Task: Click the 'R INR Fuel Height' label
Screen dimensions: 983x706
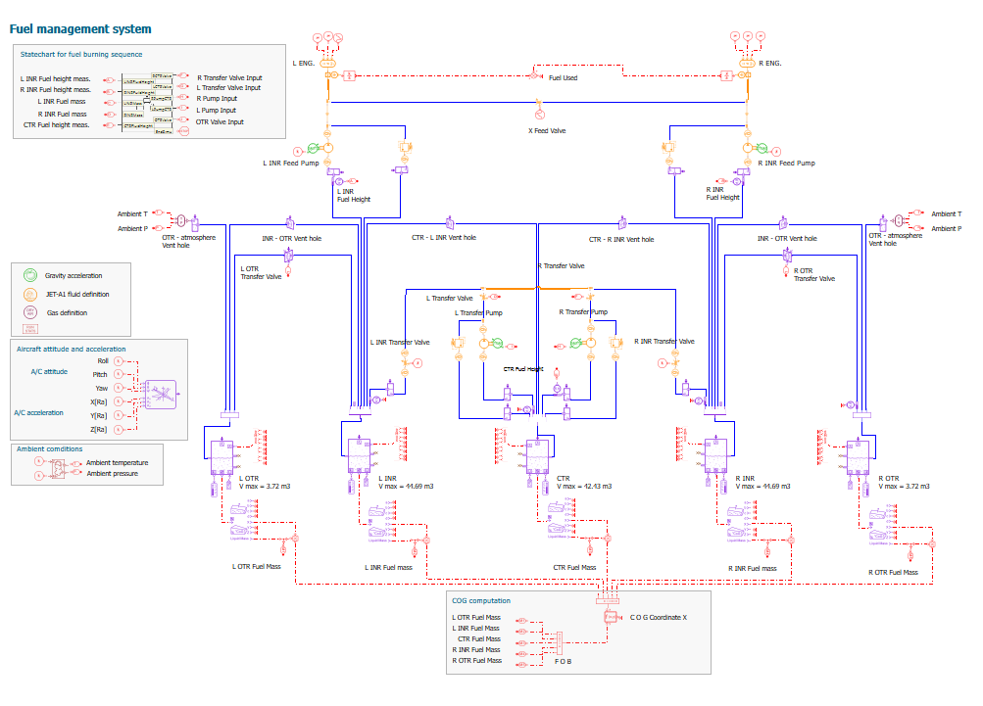Action: click(x=723, y=194)
